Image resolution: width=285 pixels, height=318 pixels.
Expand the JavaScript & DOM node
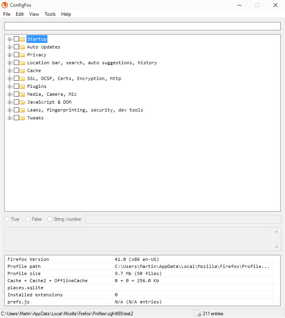tap(9, 102)
